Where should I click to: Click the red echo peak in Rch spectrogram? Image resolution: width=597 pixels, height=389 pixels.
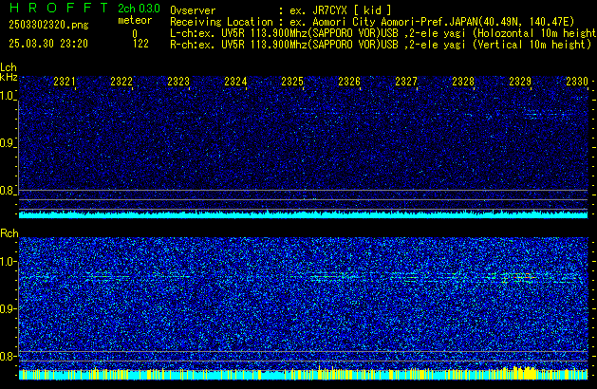[527, 277]
